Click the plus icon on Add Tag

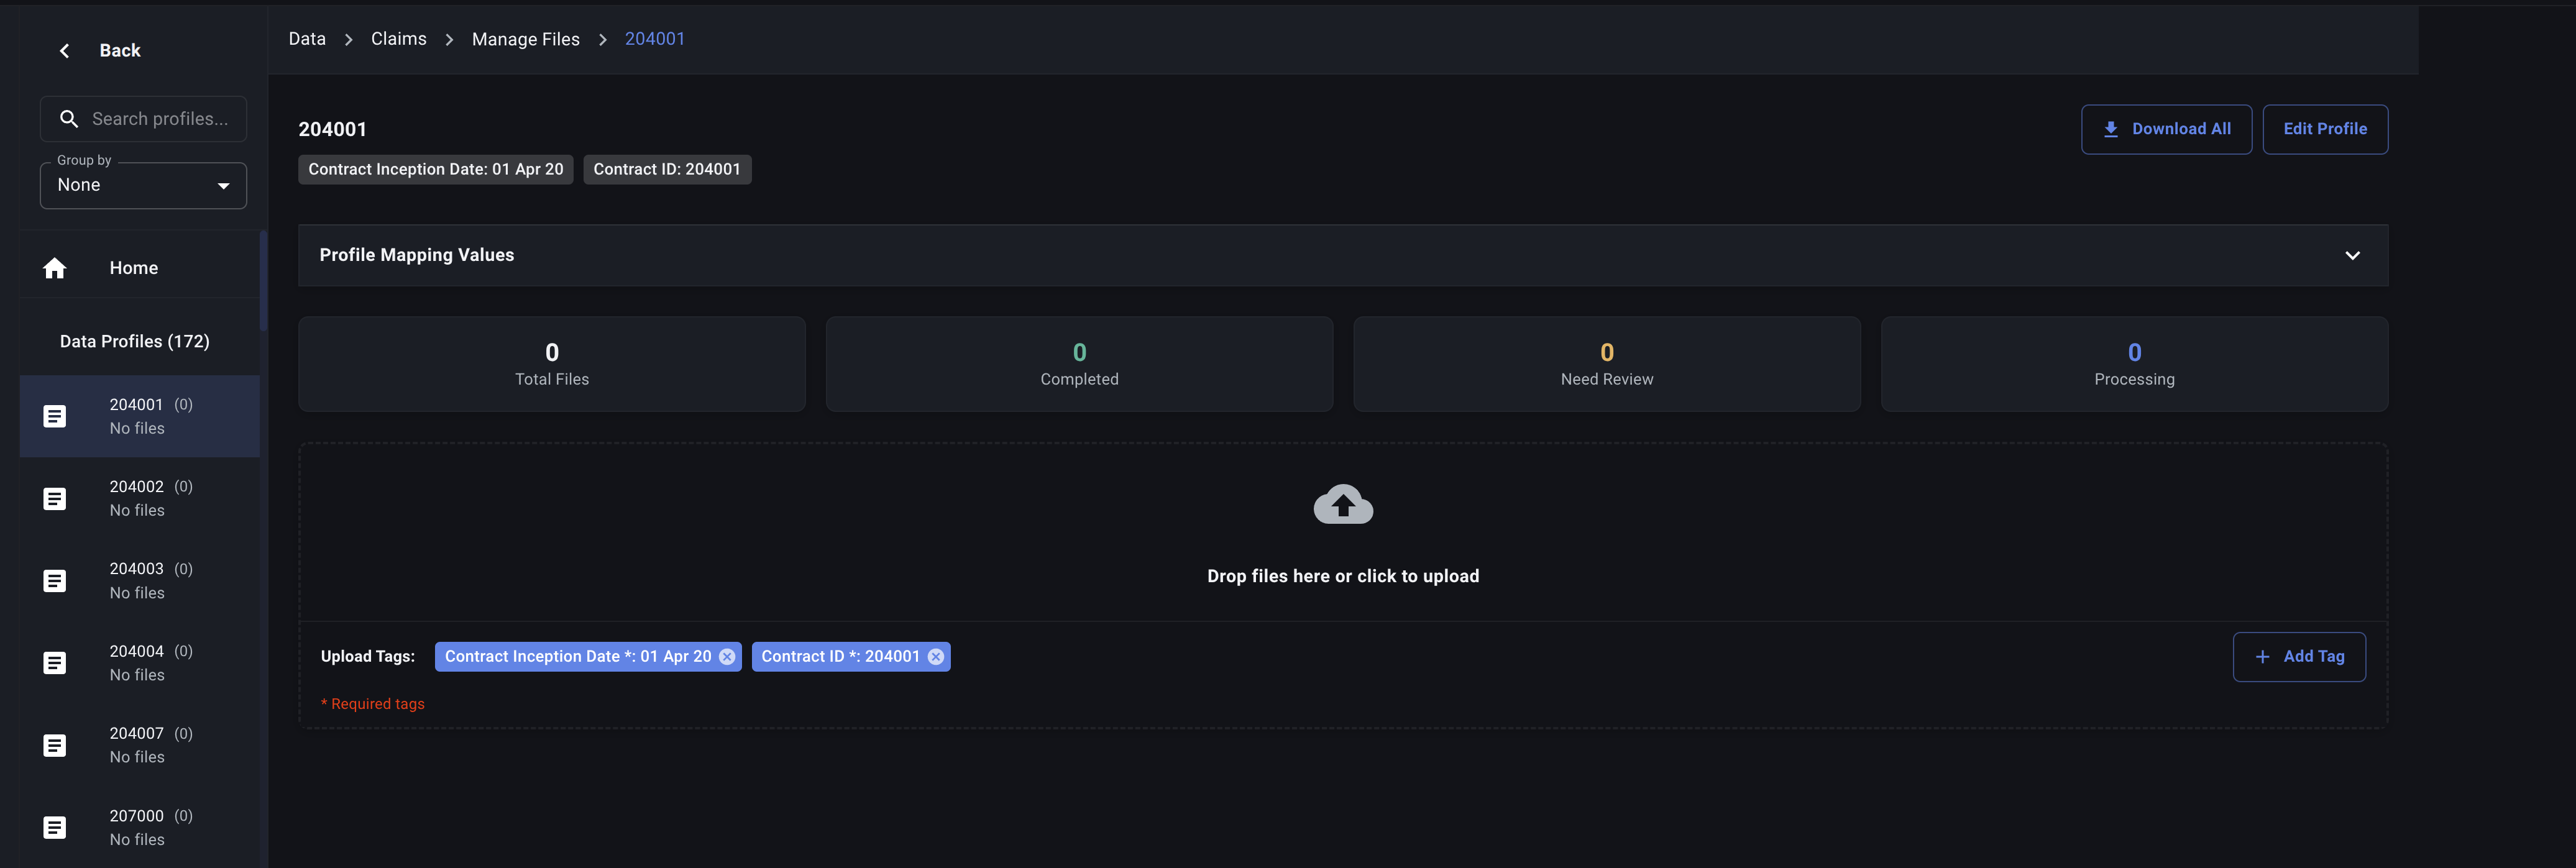point(2262,656)
